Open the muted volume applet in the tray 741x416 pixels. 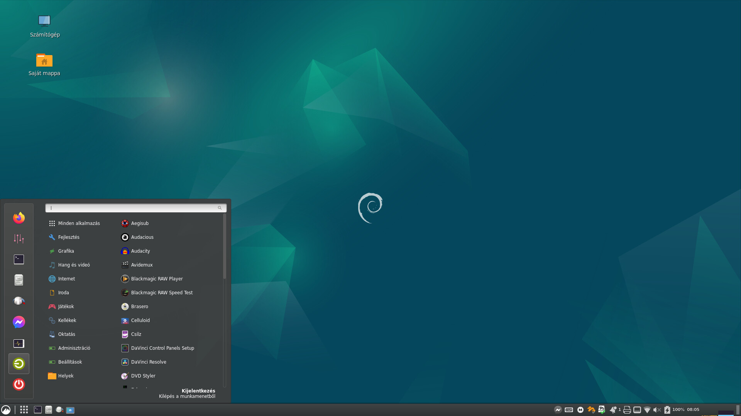[657, 410]
